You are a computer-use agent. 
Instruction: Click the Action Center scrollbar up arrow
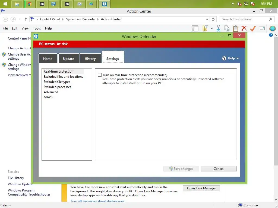tap(276, 35)
